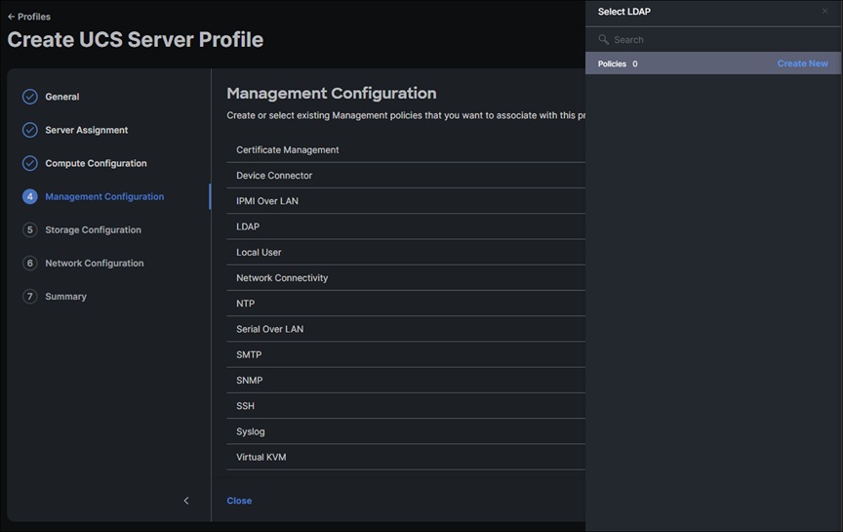Collapse the wizard sidebar with chevron
This screenshot has width=843, height=532.
click(186, 501)
